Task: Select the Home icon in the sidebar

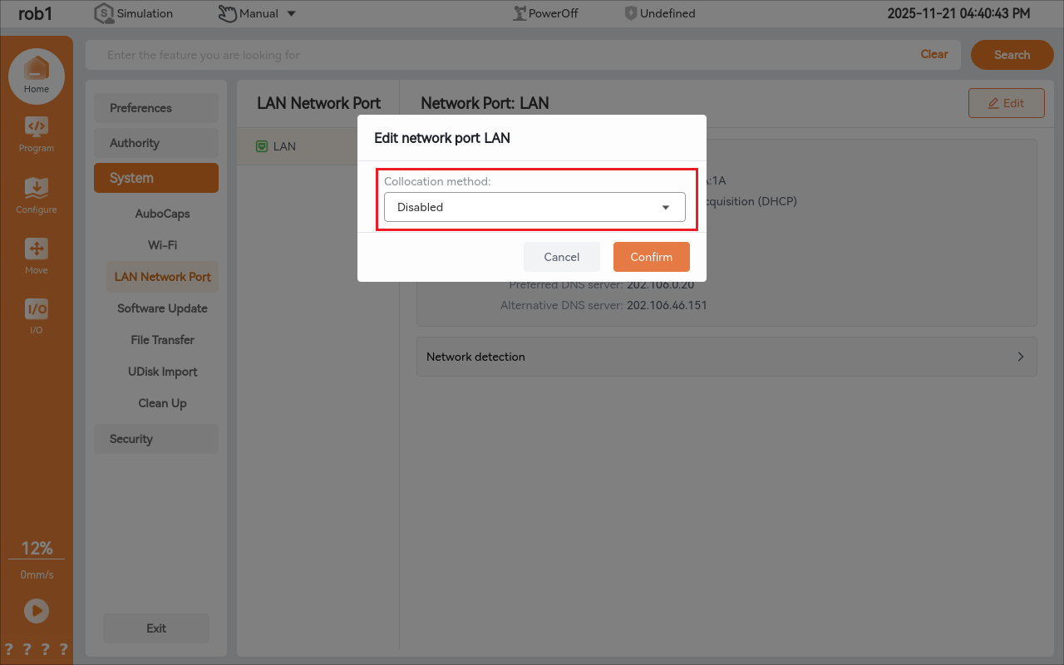Action: (36, 71)
